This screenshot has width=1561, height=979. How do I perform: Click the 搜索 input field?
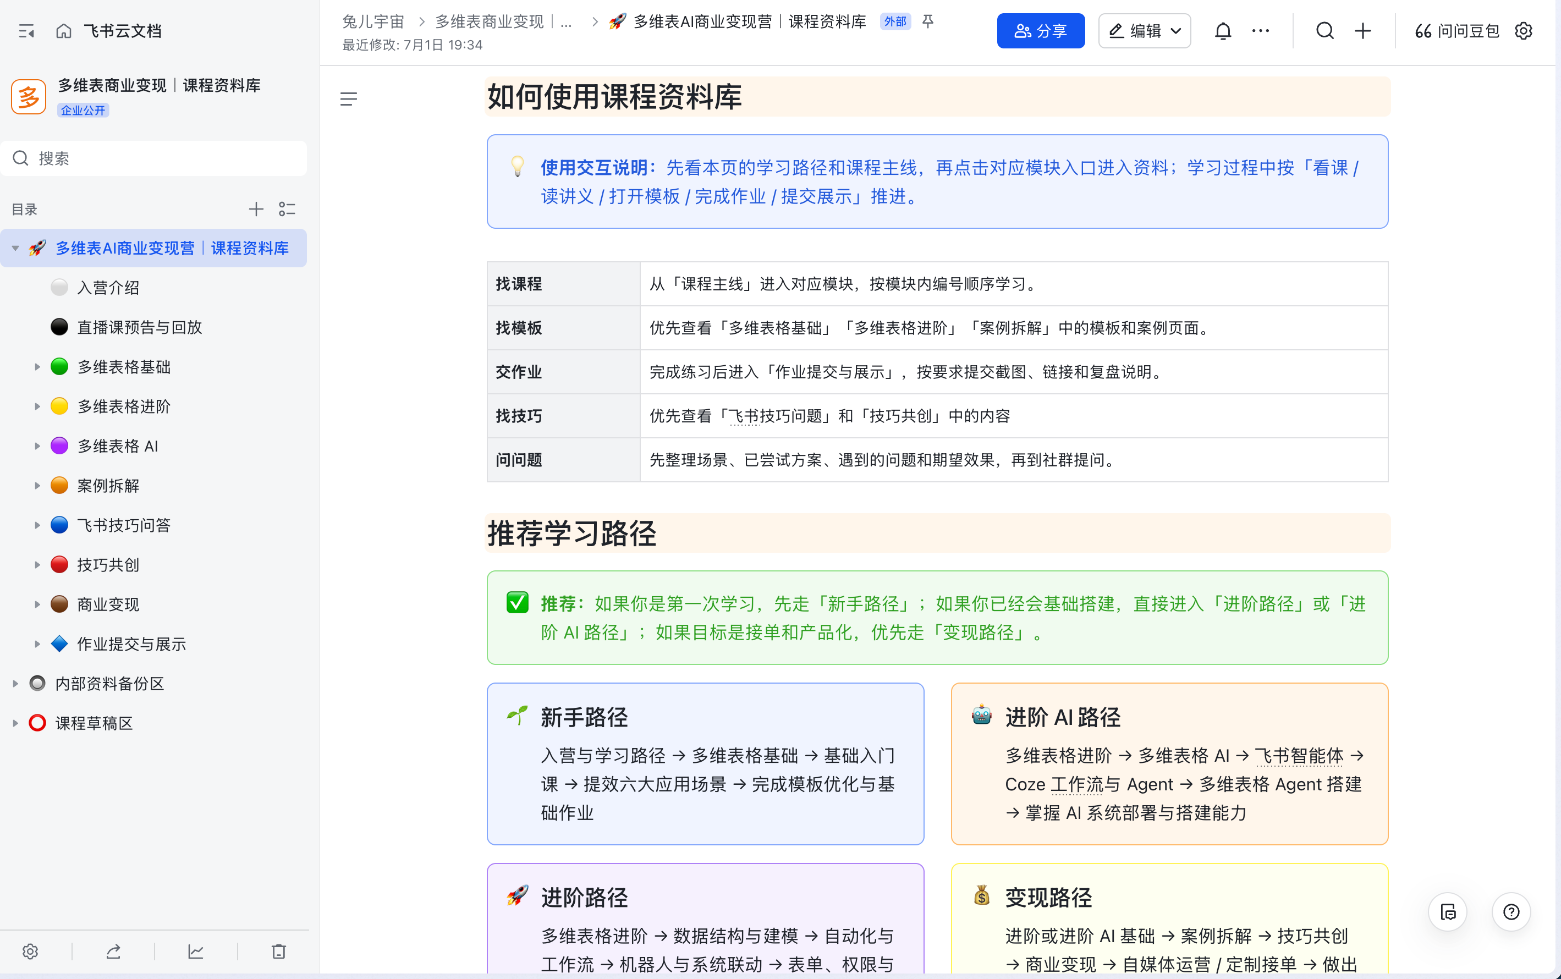tap(153, 158)
